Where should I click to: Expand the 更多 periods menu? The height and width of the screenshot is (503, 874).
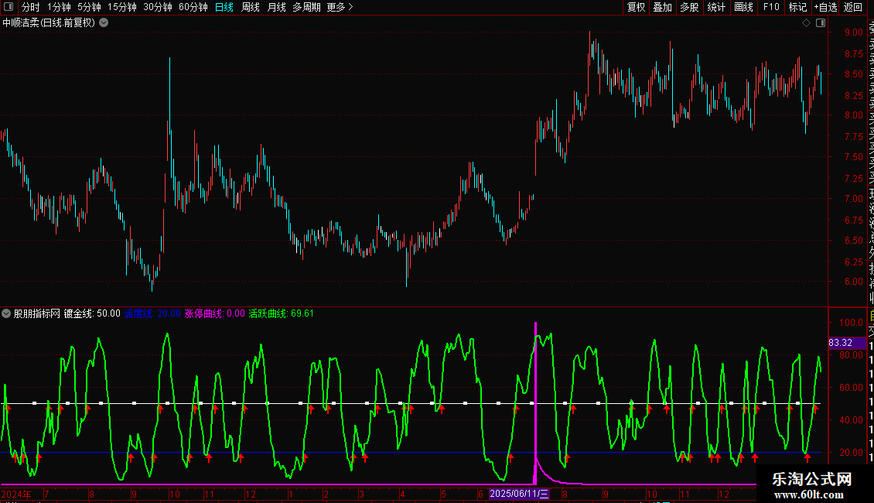(x=340, y=7)
